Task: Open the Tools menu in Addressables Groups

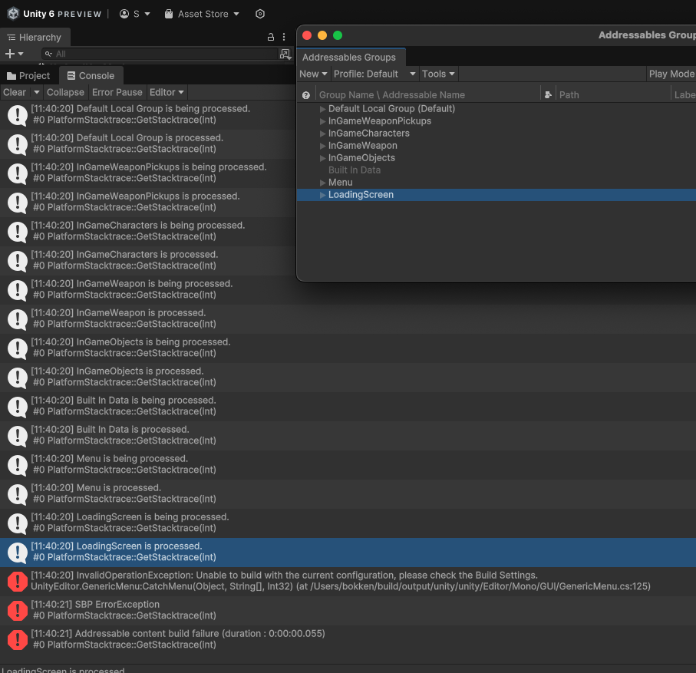Action: [437, 74]
